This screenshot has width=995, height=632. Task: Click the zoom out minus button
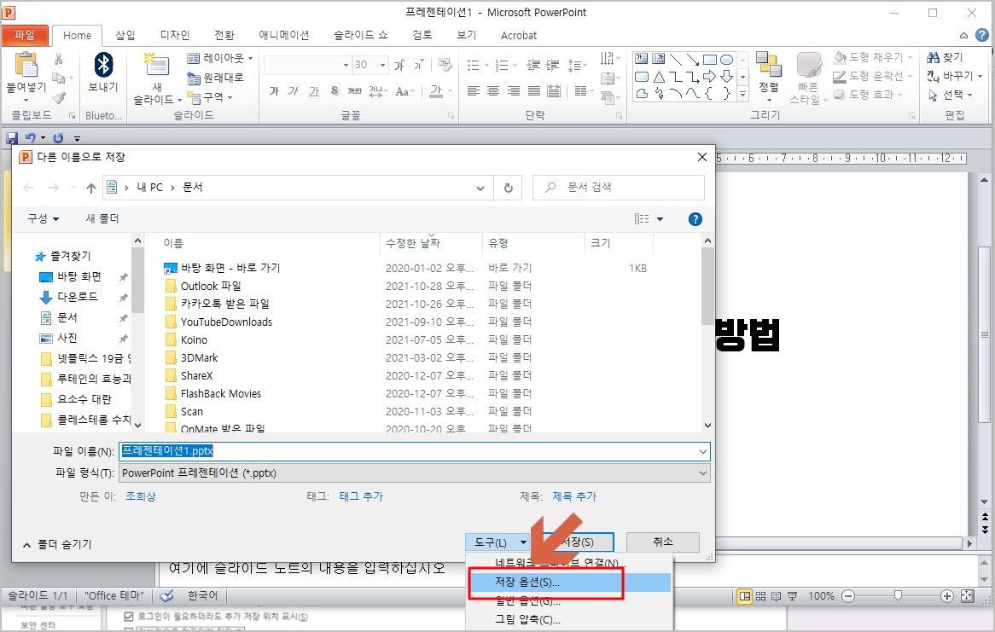(x=848, y=596)
